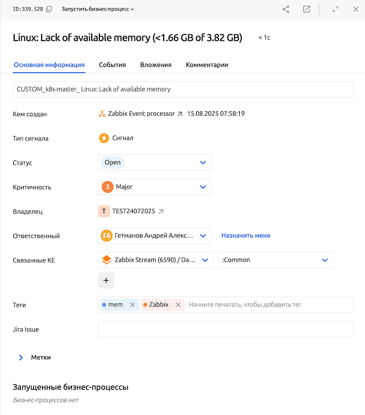Open Запустить бизнес-процесс menu
This screenshot has height=415, width=365.
click(98, 9)
